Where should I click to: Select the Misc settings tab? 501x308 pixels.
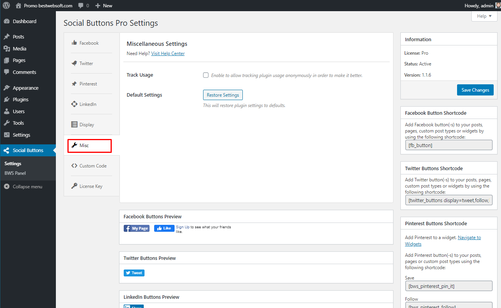92,146
